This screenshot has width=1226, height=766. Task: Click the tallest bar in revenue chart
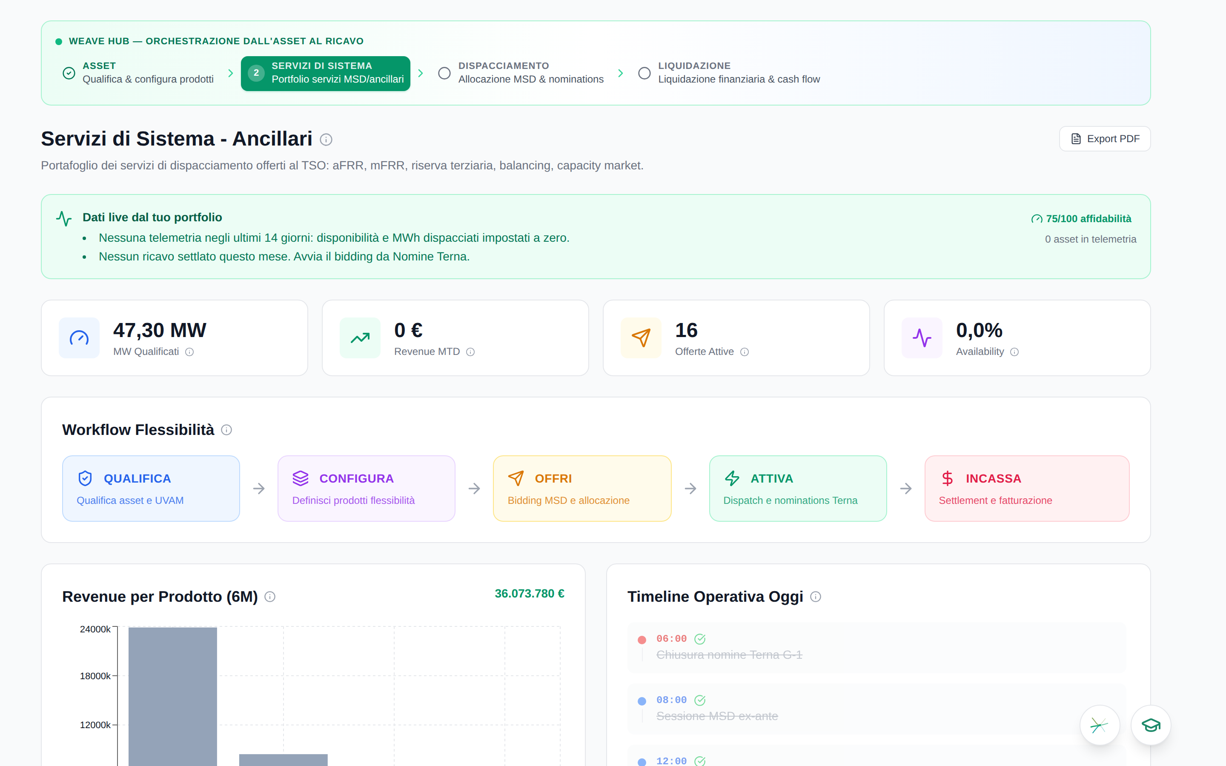tap(173, 697)
